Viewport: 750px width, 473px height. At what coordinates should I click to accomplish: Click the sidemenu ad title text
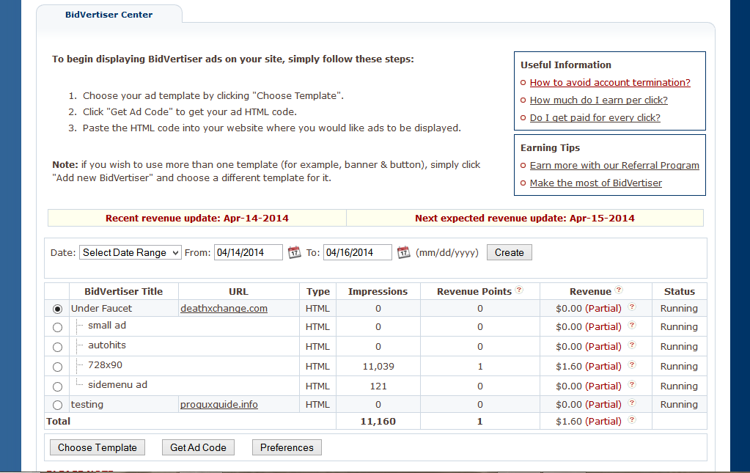click(x=117, y=384)
